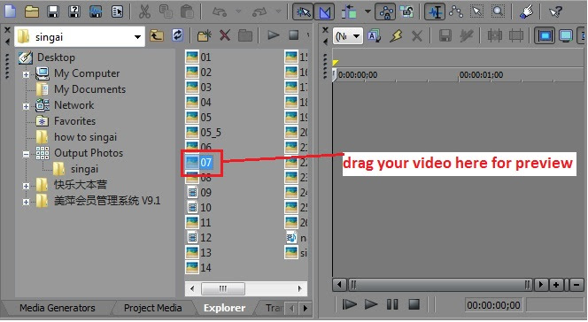Click the file list scroll right arrow

299,288
